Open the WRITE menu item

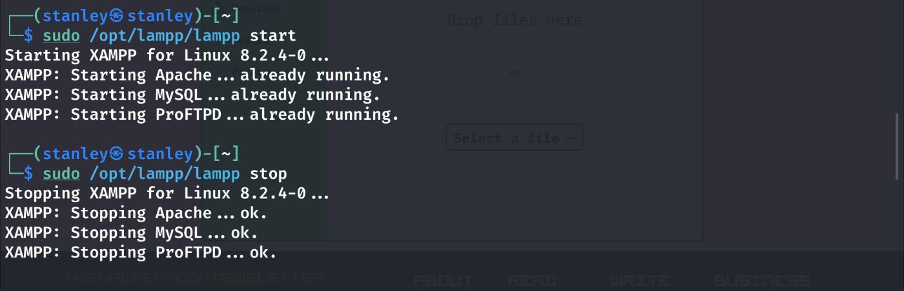coord(640,281)
